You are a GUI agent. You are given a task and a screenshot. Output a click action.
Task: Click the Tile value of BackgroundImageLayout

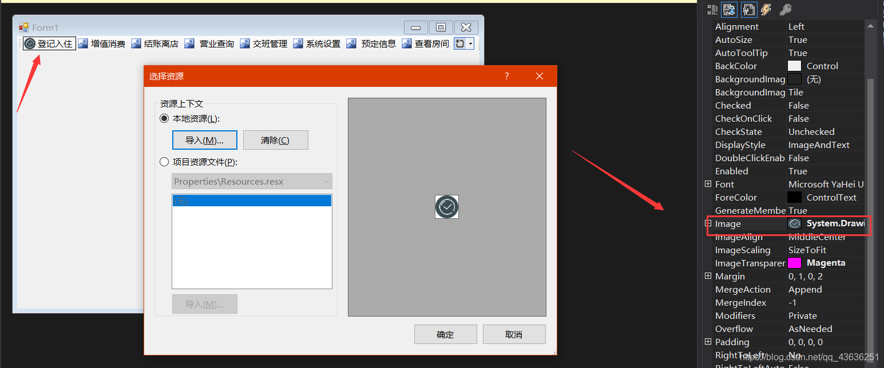(x=796, y=92)
